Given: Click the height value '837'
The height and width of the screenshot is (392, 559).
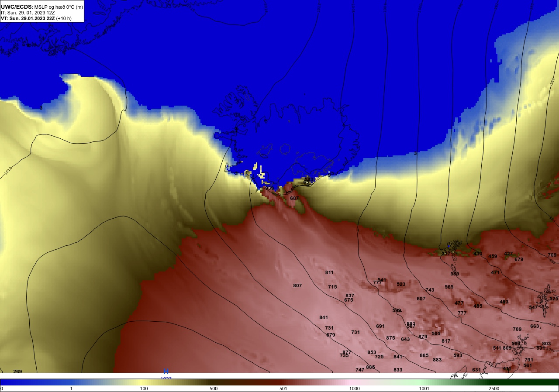Looking at the screenshot, I should pos(350,296).
